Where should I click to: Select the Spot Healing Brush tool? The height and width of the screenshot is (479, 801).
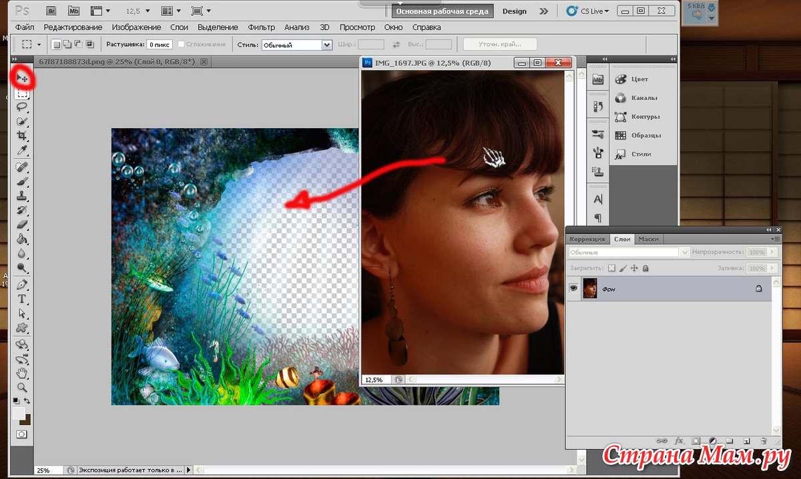[22, 167]
